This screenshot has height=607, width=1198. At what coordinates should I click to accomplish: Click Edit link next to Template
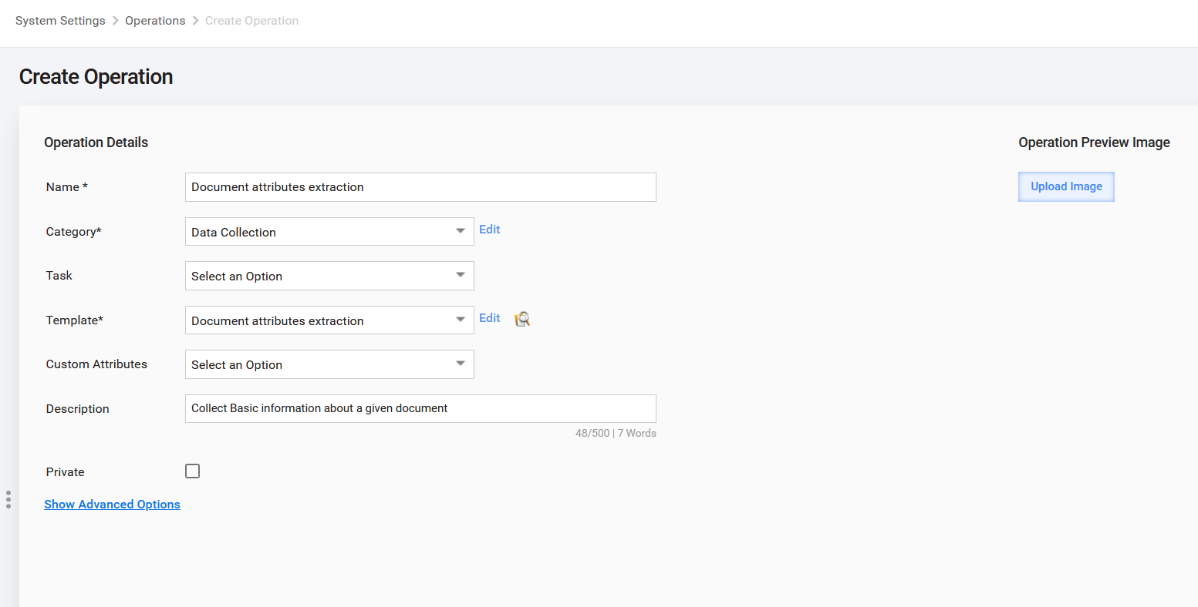490,318
